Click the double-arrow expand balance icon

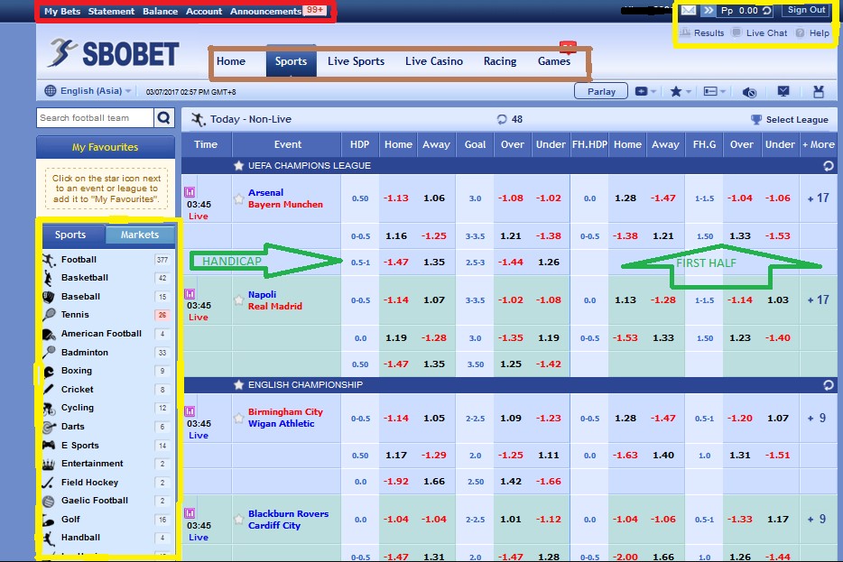(x=708, y=10)
